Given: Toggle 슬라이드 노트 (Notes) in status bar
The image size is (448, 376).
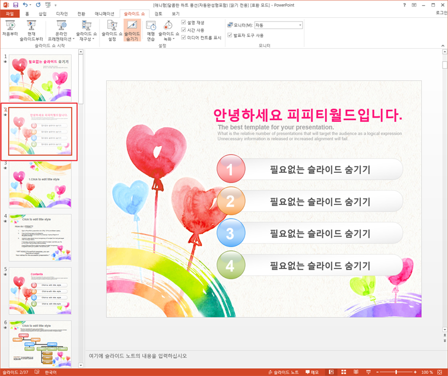Looking at the screenshot, I should click(283, 372).
